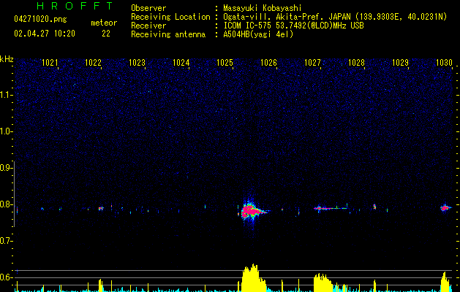The image size is (460, 292).
Task: Click the Receiving antenna label
Action: coord(168,34)
